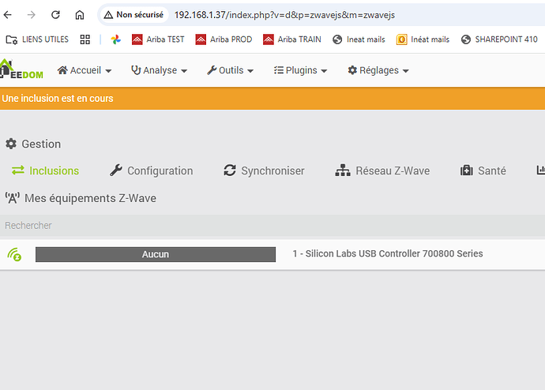Click the Inclusions button

(45, 171)
